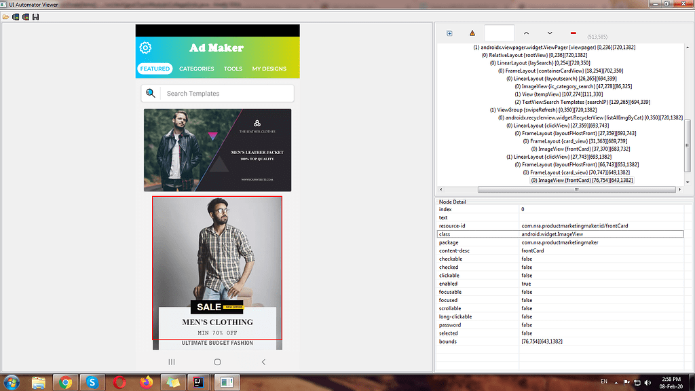Switch to the CATEGORIES tab
Image resolution: width=695 pixels, height=391 pixels.
196,69
